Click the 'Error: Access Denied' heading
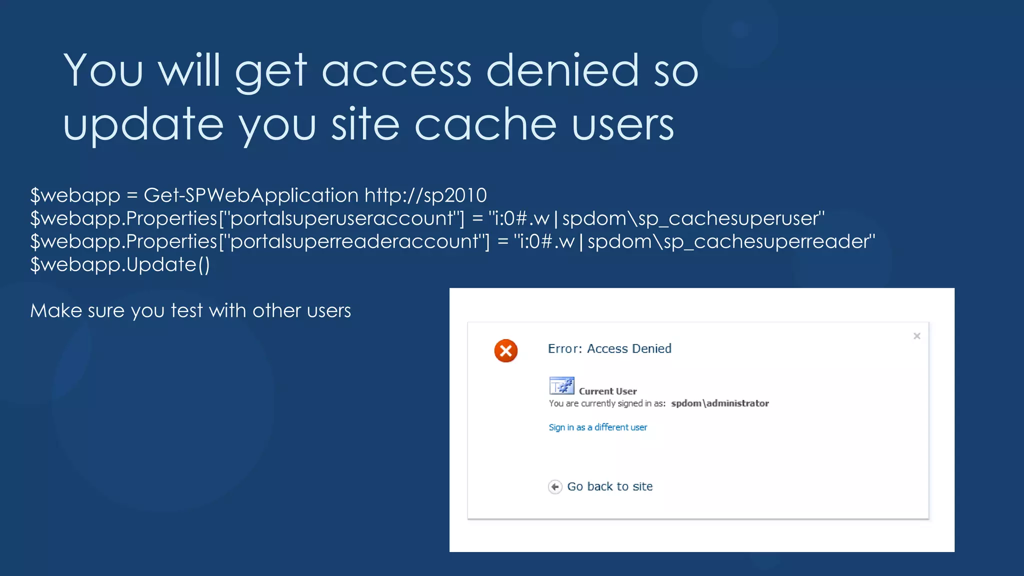Screen dimensions: 1024x576 609,348
